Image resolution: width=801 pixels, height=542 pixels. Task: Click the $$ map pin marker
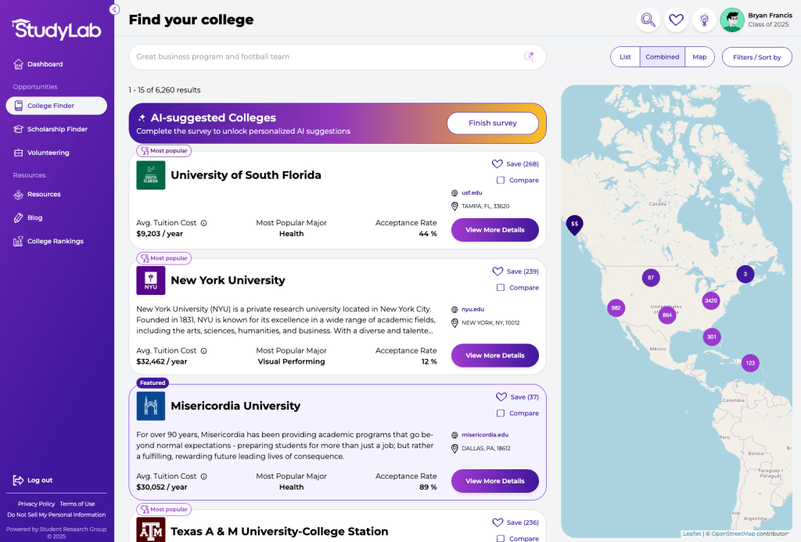[574, 224]
